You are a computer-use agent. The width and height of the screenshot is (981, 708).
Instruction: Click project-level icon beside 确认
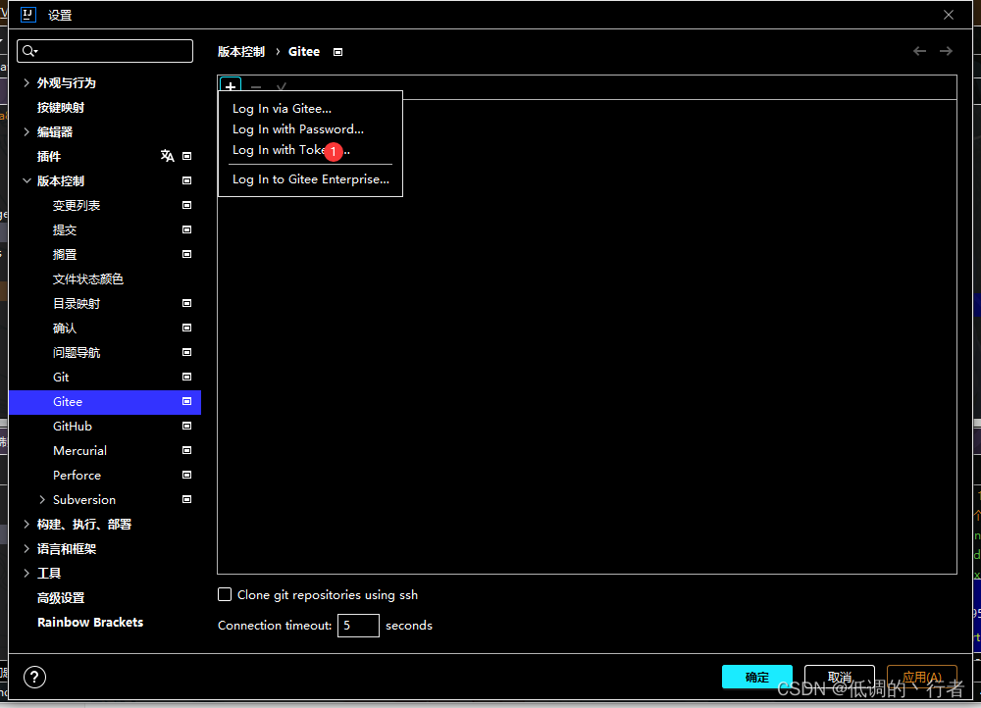186,328
